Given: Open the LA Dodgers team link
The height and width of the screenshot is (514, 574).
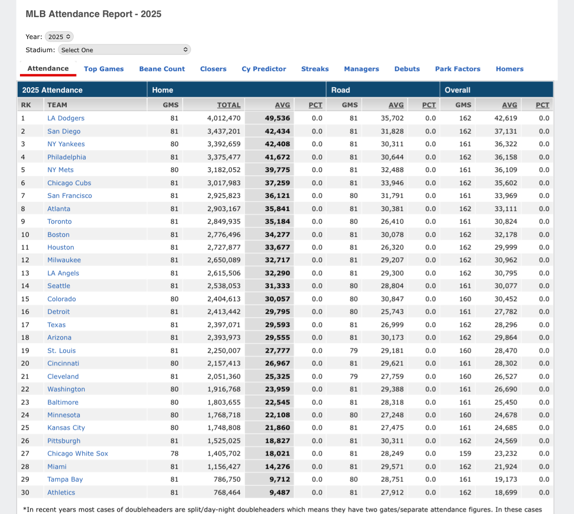Looking at the screenshot, I should coord(66,118).
